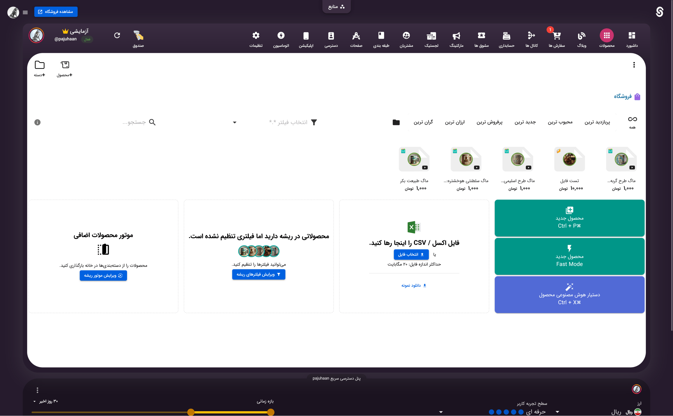Select the همه all sorting tab
This screenshot has height=416, width=673.
[x=632, y=122]
